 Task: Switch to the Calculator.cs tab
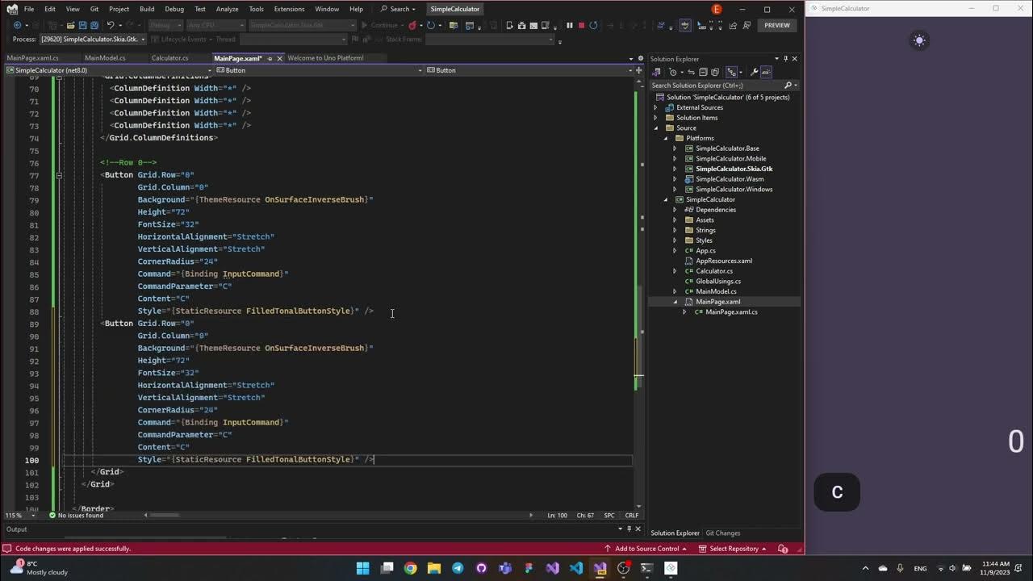[169, 58]
